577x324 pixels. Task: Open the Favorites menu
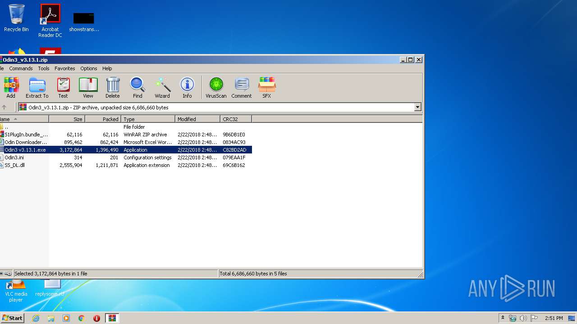coord(65,68)
